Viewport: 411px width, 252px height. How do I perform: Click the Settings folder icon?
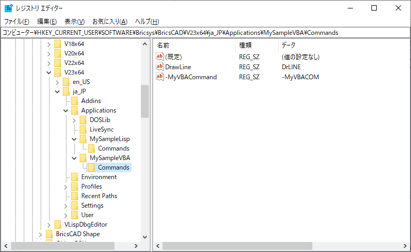click(74, 206)
